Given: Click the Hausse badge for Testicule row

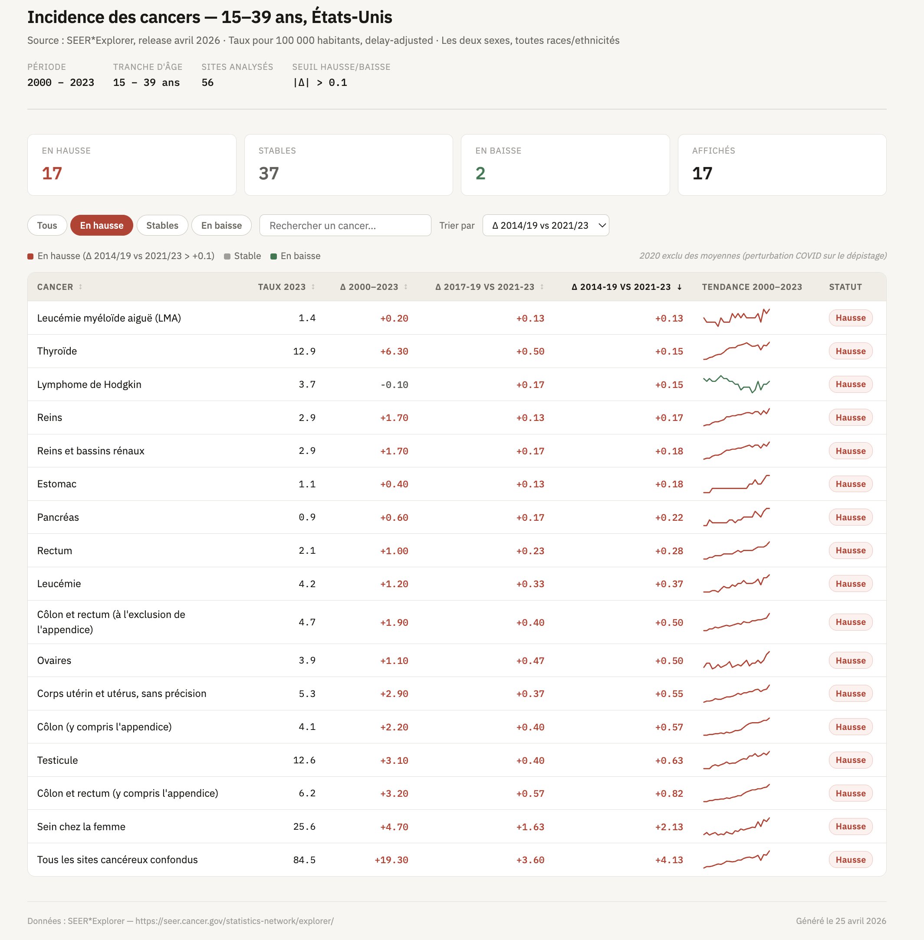Looking at the screenshot, I should (850, 760).
